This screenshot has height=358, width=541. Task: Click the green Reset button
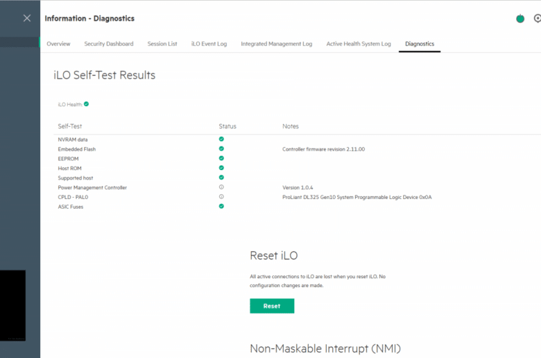pyautogui.click(x=272, y=306)
